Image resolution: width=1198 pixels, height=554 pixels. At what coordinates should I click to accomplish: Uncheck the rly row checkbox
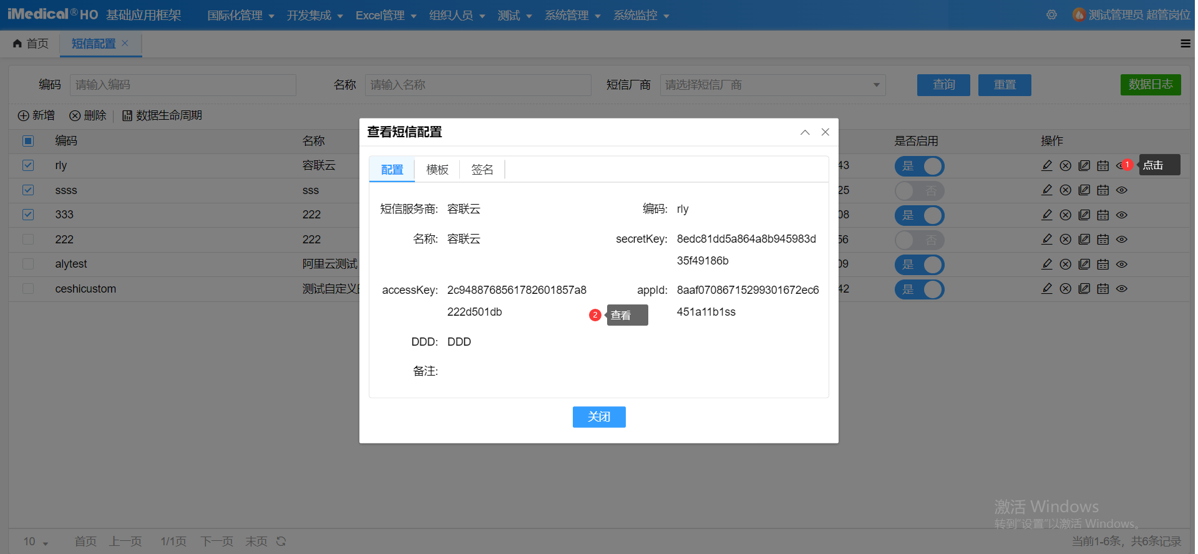coord(28,165)
